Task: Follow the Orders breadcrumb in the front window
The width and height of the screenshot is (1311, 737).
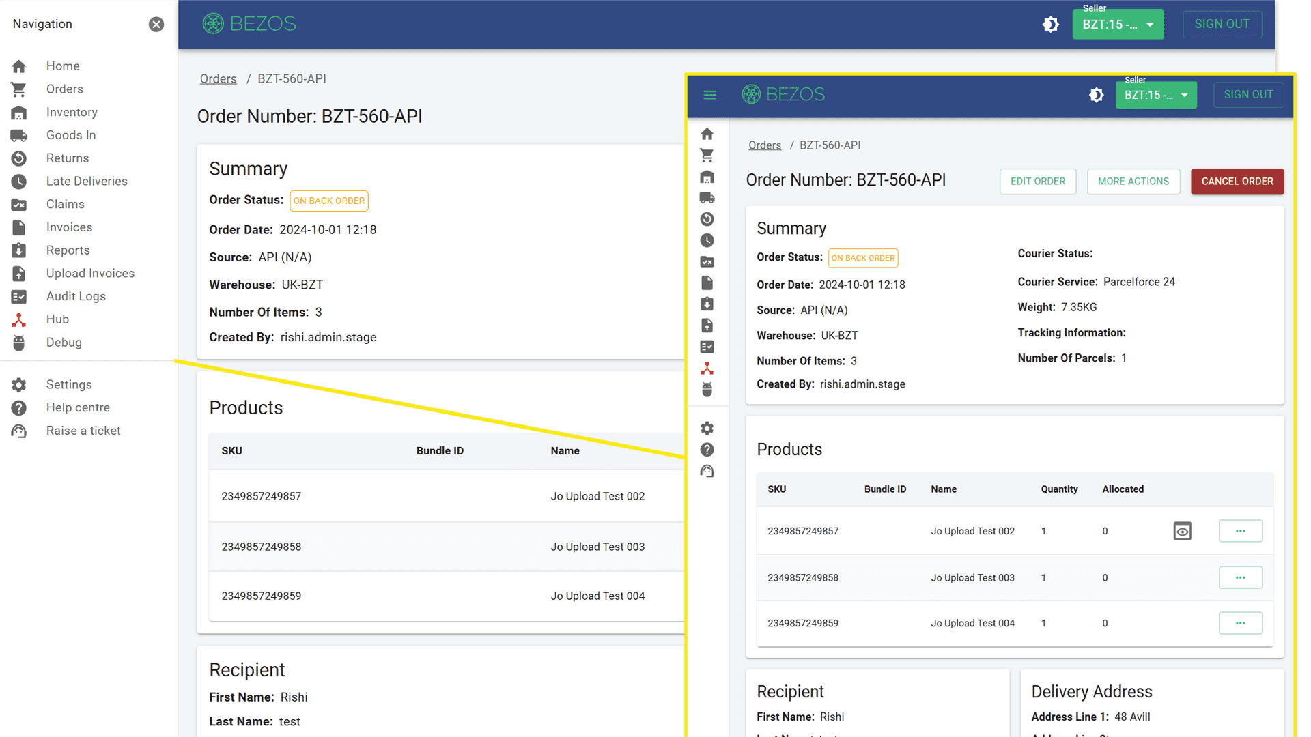Action: (x=765, y=145)
